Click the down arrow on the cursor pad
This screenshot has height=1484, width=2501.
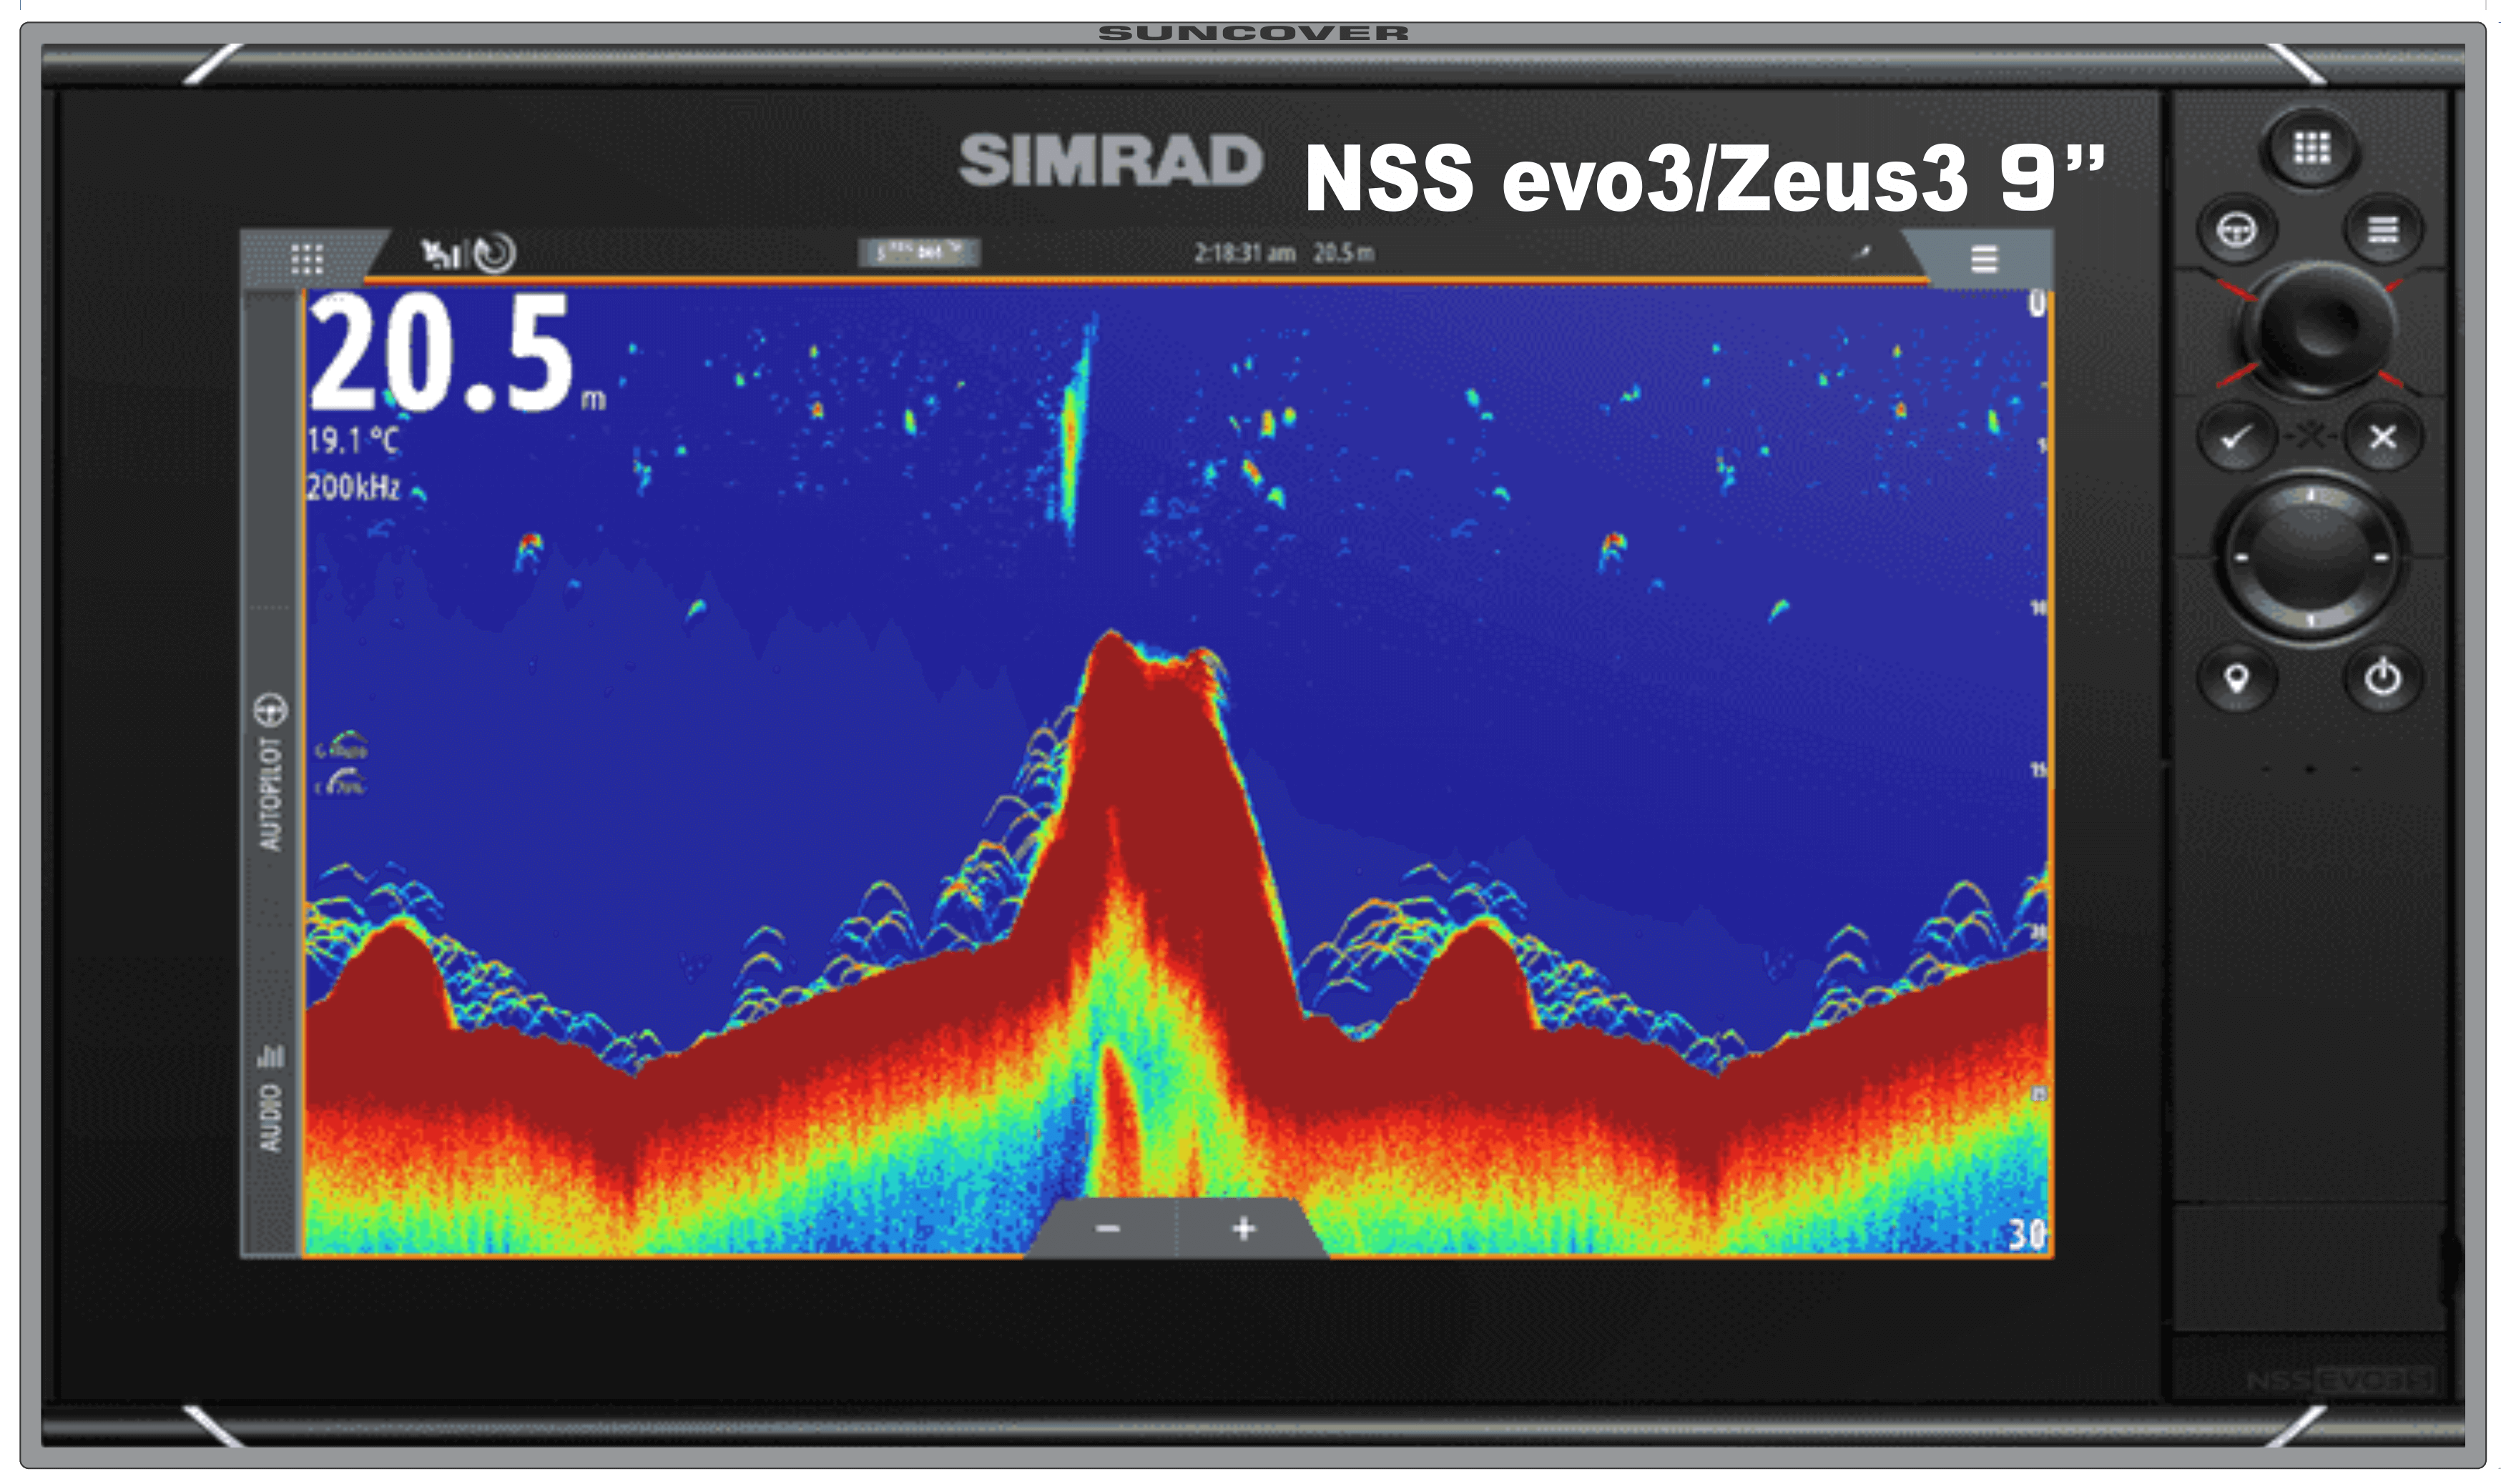2310,621
